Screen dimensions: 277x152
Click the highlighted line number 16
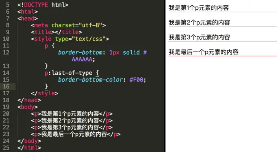point(6,86)
